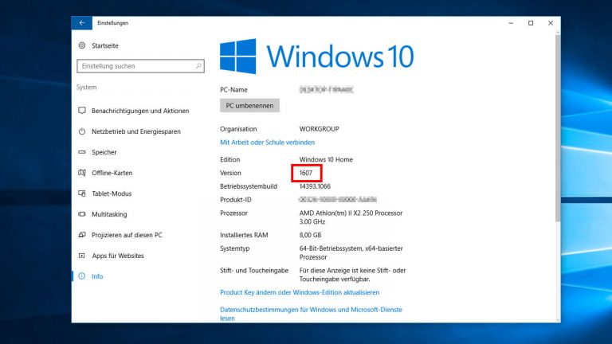The width and height of the screenshot is (612, 344).
Task: Select the Multitasking icon
Action: [82, 214]
